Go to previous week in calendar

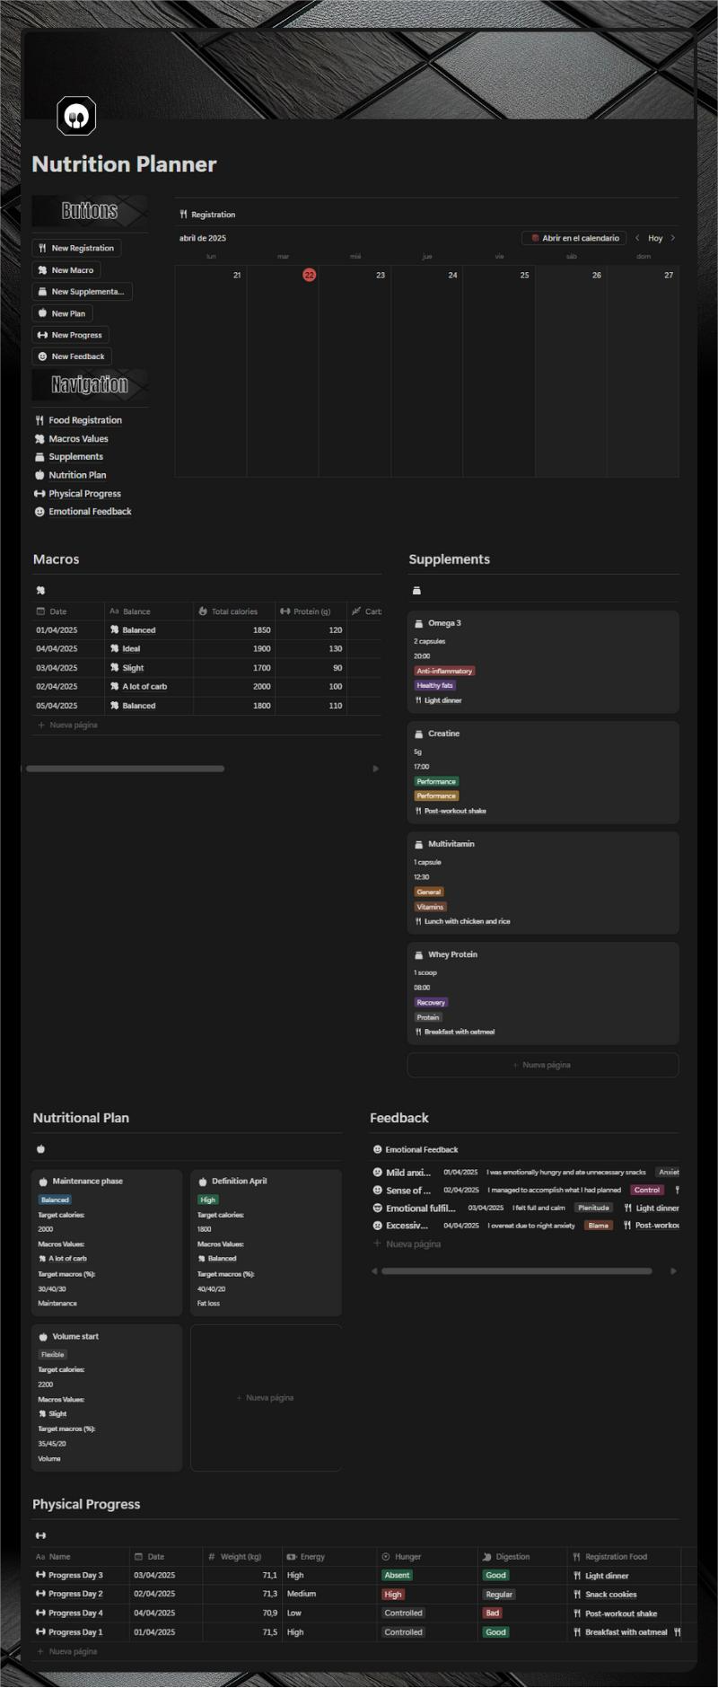pos(637,238)
